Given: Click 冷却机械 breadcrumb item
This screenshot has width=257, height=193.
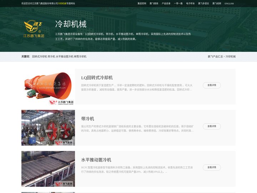Looking at the screenshot, I should click(231, 56).
